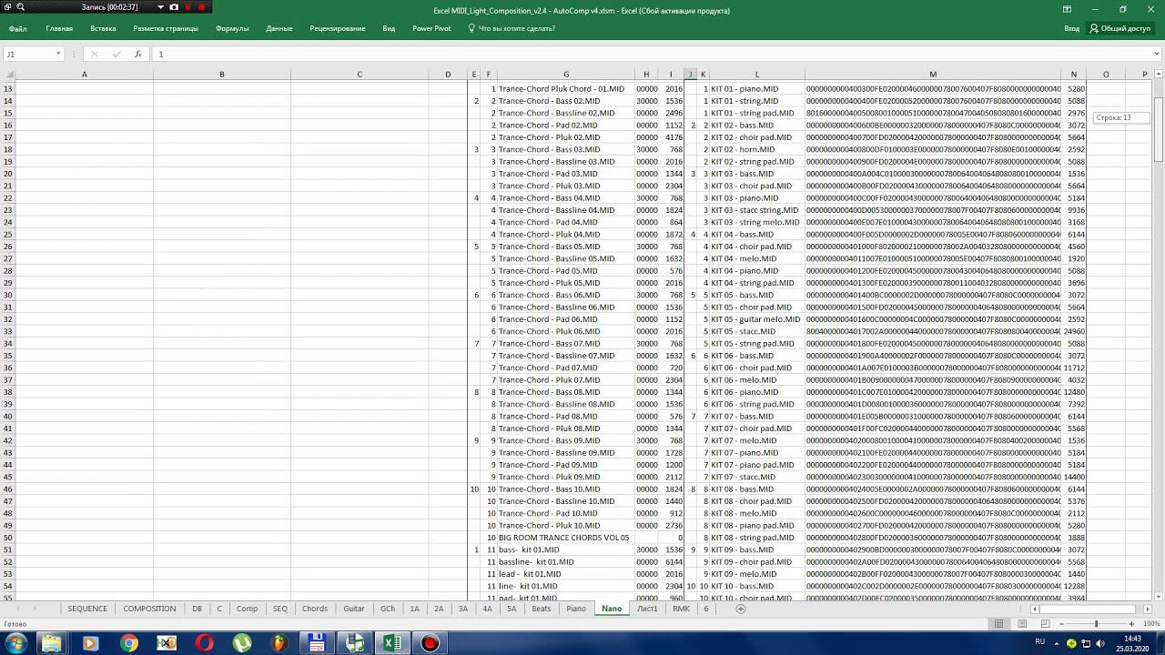This screenshot has height=655, width=1165.
Task: Open the Формулы ribbon tab
Action: (x=232, y=28)
